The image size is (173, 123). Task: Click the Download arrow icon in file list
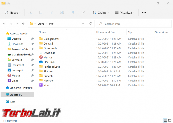(x=41, y=53)
